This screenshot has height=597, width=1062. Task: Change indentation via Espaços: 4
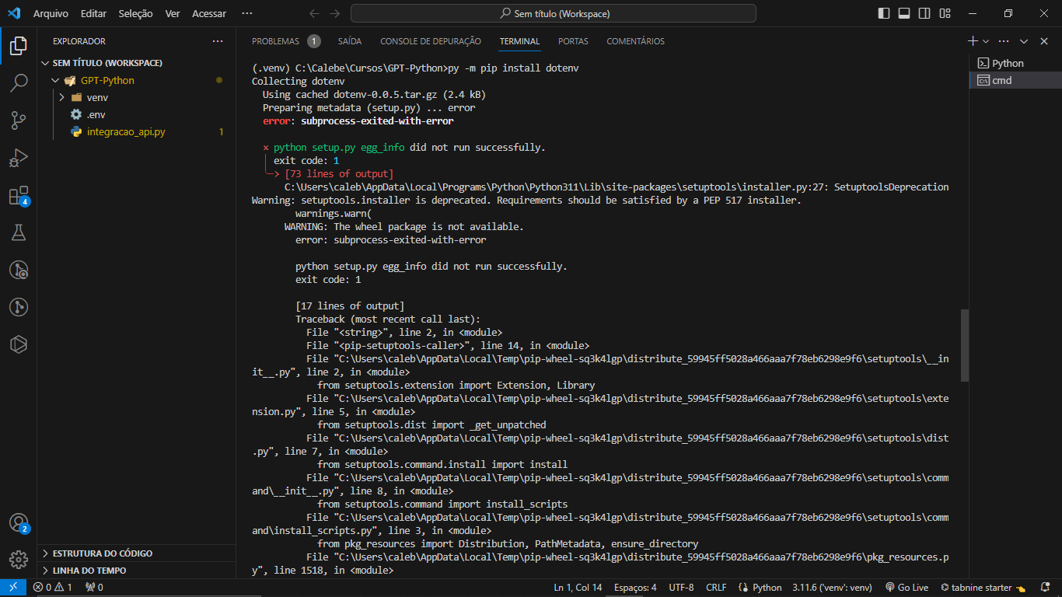pos(635,588)
